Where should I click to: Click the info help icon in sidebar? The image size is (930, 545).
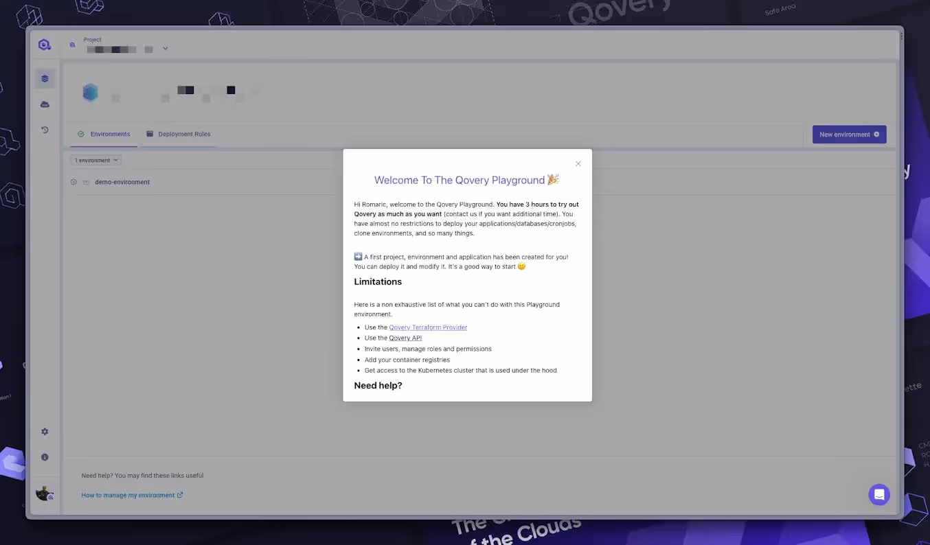[45, 457]
